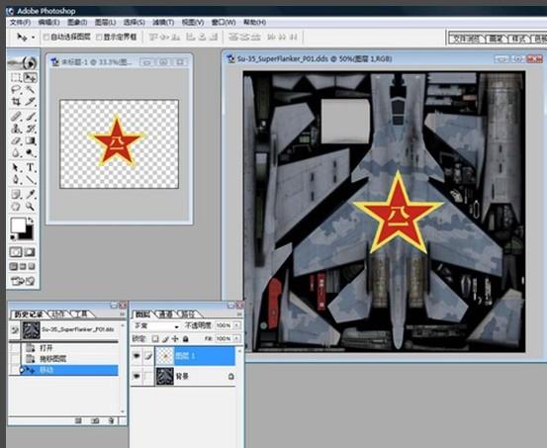The image size is (547, 448).
Task: Select the Zoom tool
Action: (31, 207)
